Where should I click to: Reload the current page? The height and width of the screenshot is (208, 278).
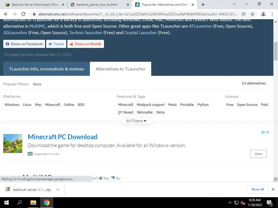(x=23, y=14)
